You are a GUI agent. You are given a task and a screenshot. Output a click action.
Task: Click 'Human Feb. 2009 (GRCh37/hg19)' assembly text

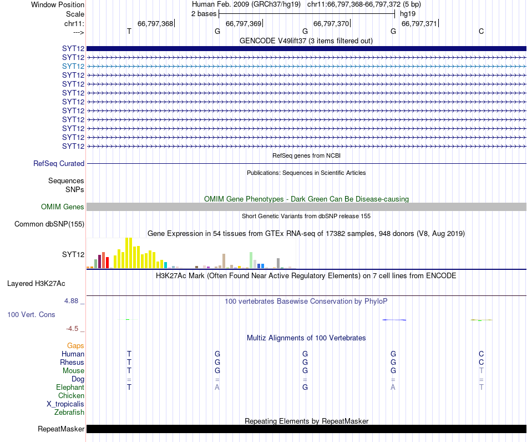(247, 4)
